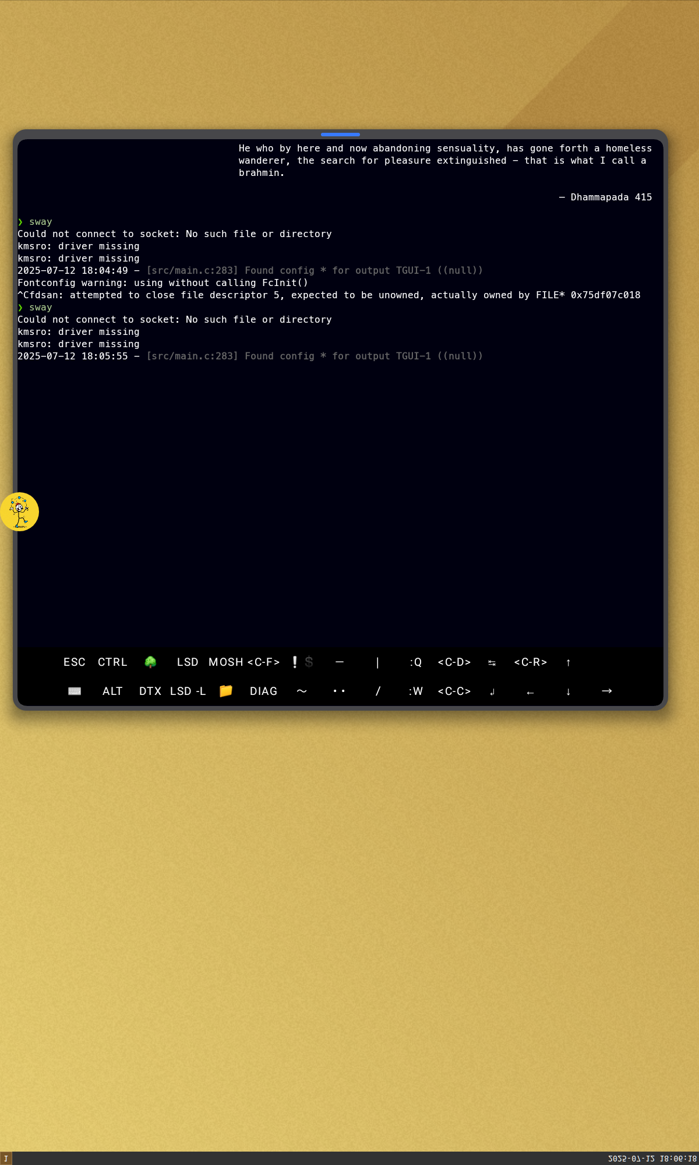Click the date and time in the status bar
The width and height of the screenshot is (699, 1165).
[x=652, y=1159]
